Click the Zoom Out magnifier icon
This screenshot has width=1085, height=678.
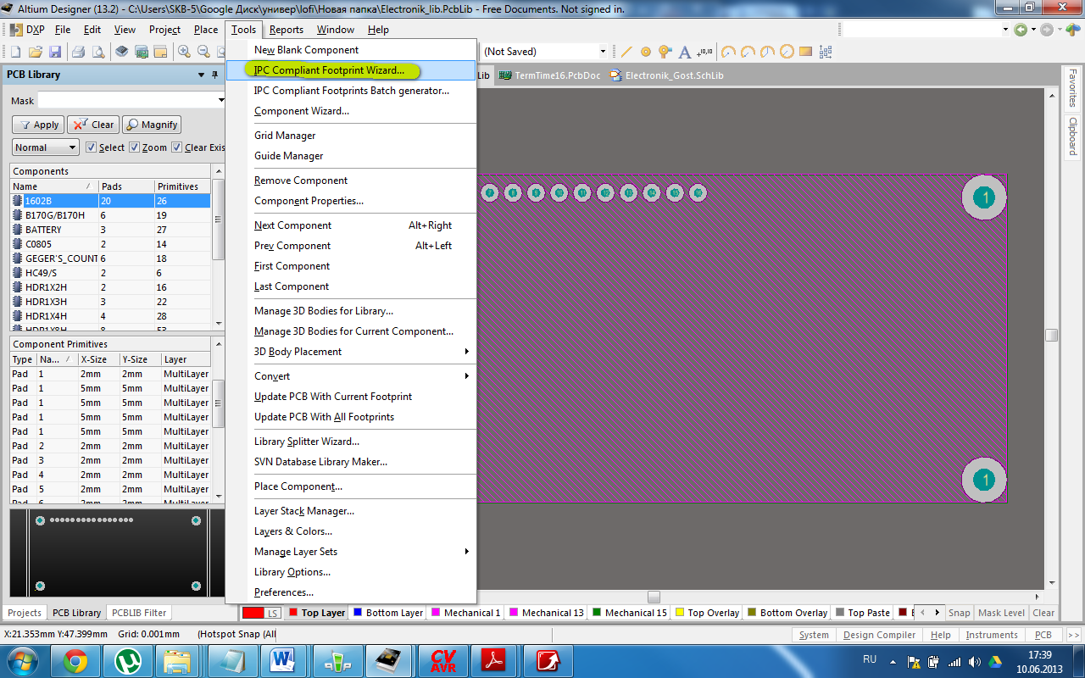click(203, 52)
